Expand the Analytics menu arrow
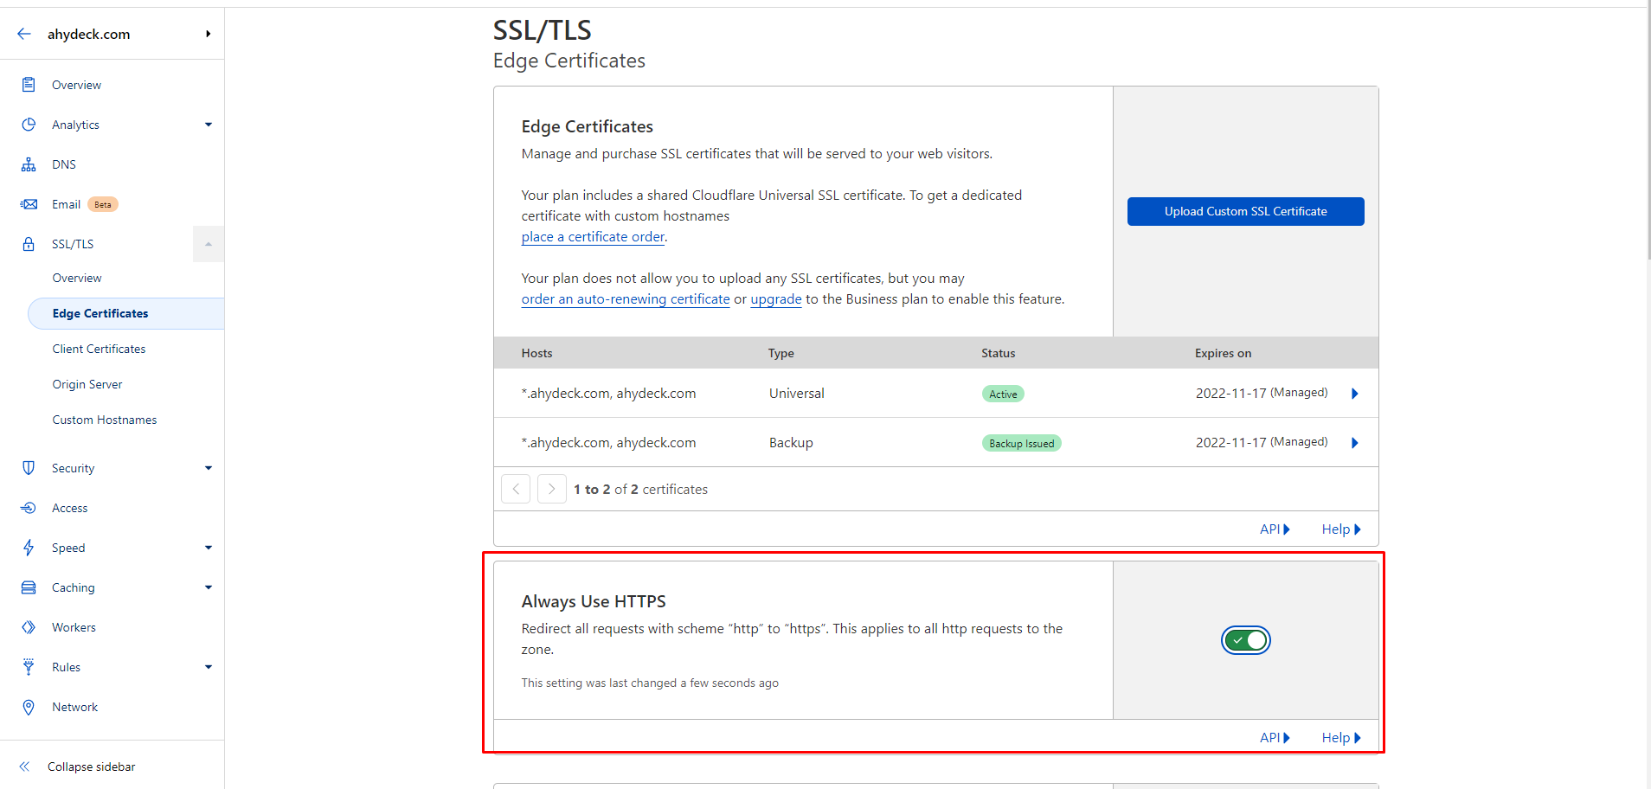Screen dimensions: 1651x789 (209, 125)
